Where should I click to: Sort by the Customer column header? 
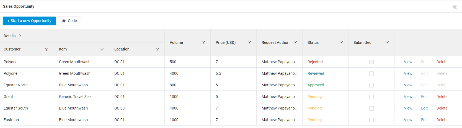point(12,49)
